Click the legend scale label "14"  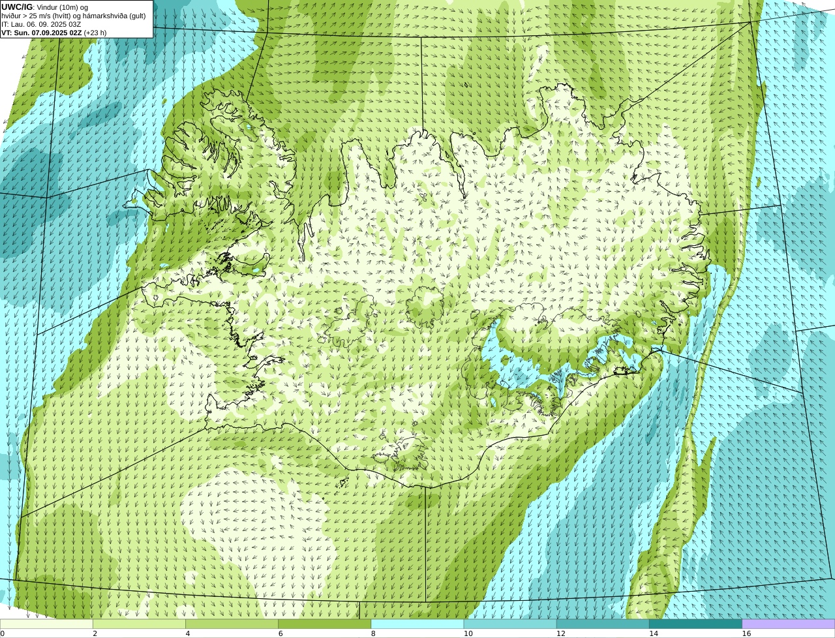[653, 633]
